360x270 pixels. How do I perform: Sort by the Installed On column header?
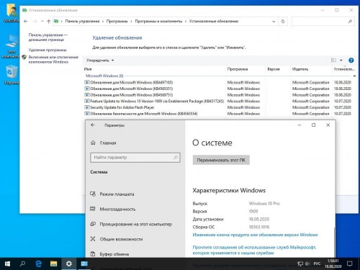(344, 69)
